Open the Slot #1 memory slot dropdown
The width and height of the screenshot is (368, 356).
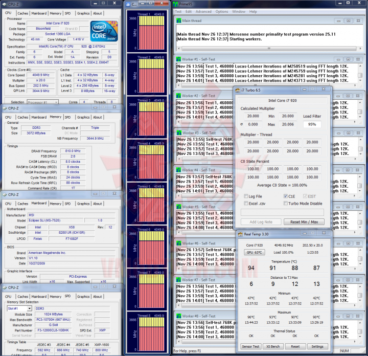coord(29,308)
